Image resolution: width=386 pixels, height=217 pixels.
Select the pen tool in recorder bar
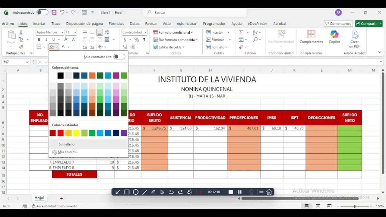coord(153,192)
